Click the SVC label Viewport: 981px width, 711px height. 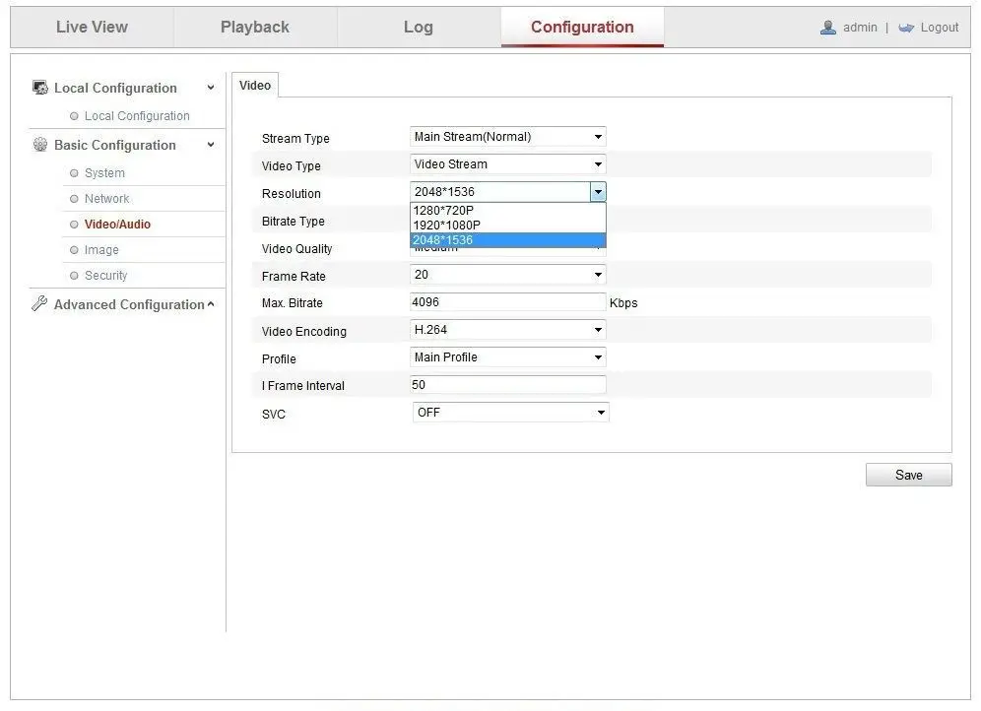pyautogui.click(x=274, y=415)
